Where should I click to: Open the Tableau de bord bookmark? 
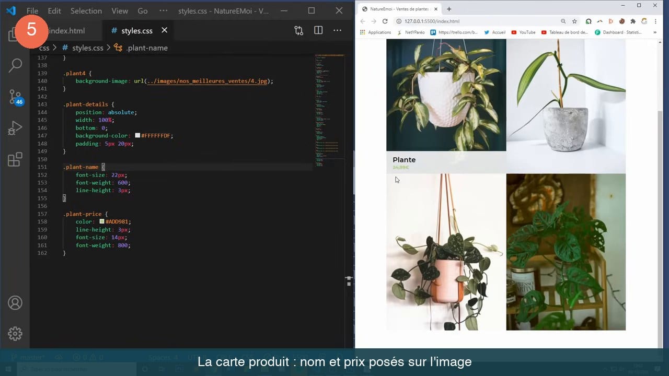click(564, 32)
